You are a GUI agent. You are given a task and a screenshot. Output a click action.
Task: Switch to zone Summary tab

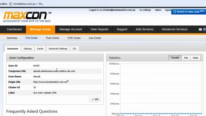point(13,49)
